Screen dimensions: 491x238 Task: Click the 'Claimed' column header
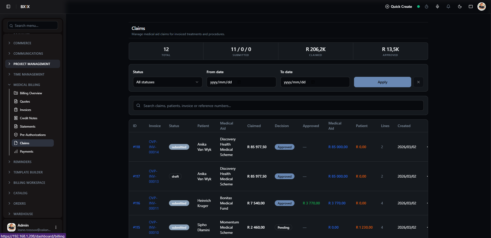pos(254,126)
